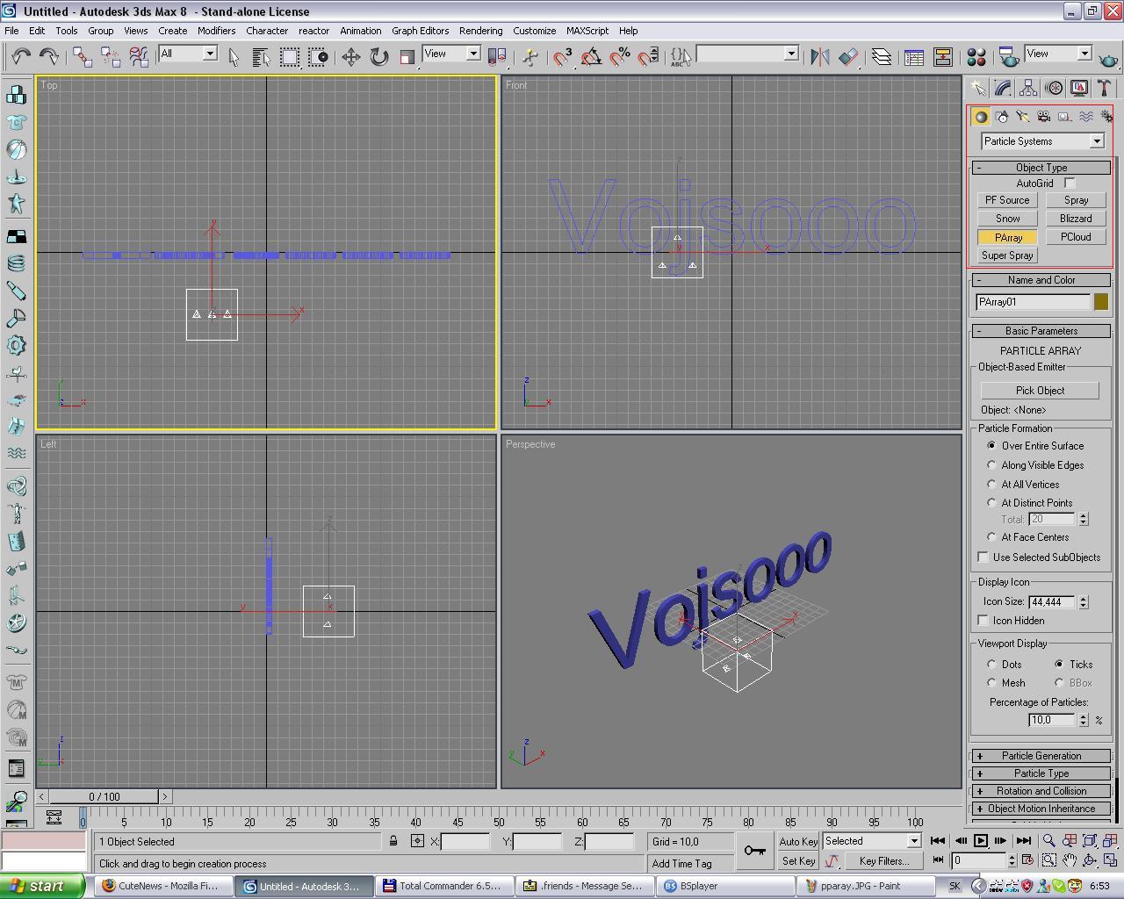Click Zoom magnifier viewport control
Image resolution: width=1124 pixels, height=899 pixels.
coord(1048,841)
